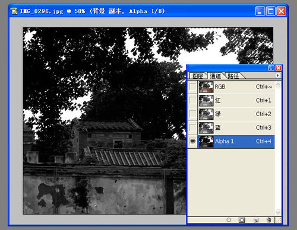The width and height of the screenshot is (297, 230).
Task: Click Ctrl+2 shortcut text in Green row
Action: coord(263,114)
